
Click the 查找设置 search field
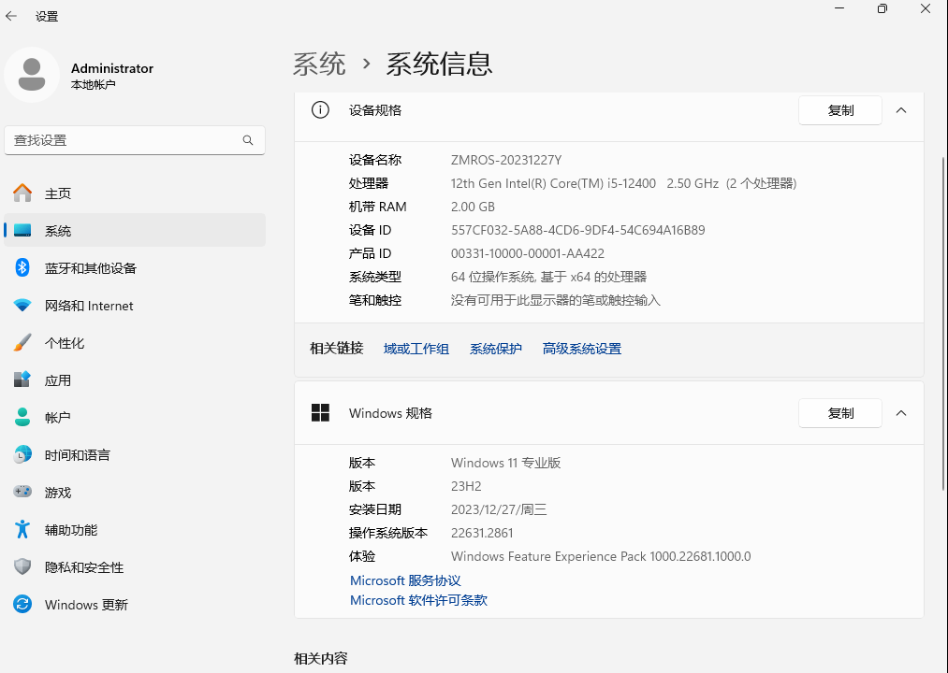[x=134, y=140]
